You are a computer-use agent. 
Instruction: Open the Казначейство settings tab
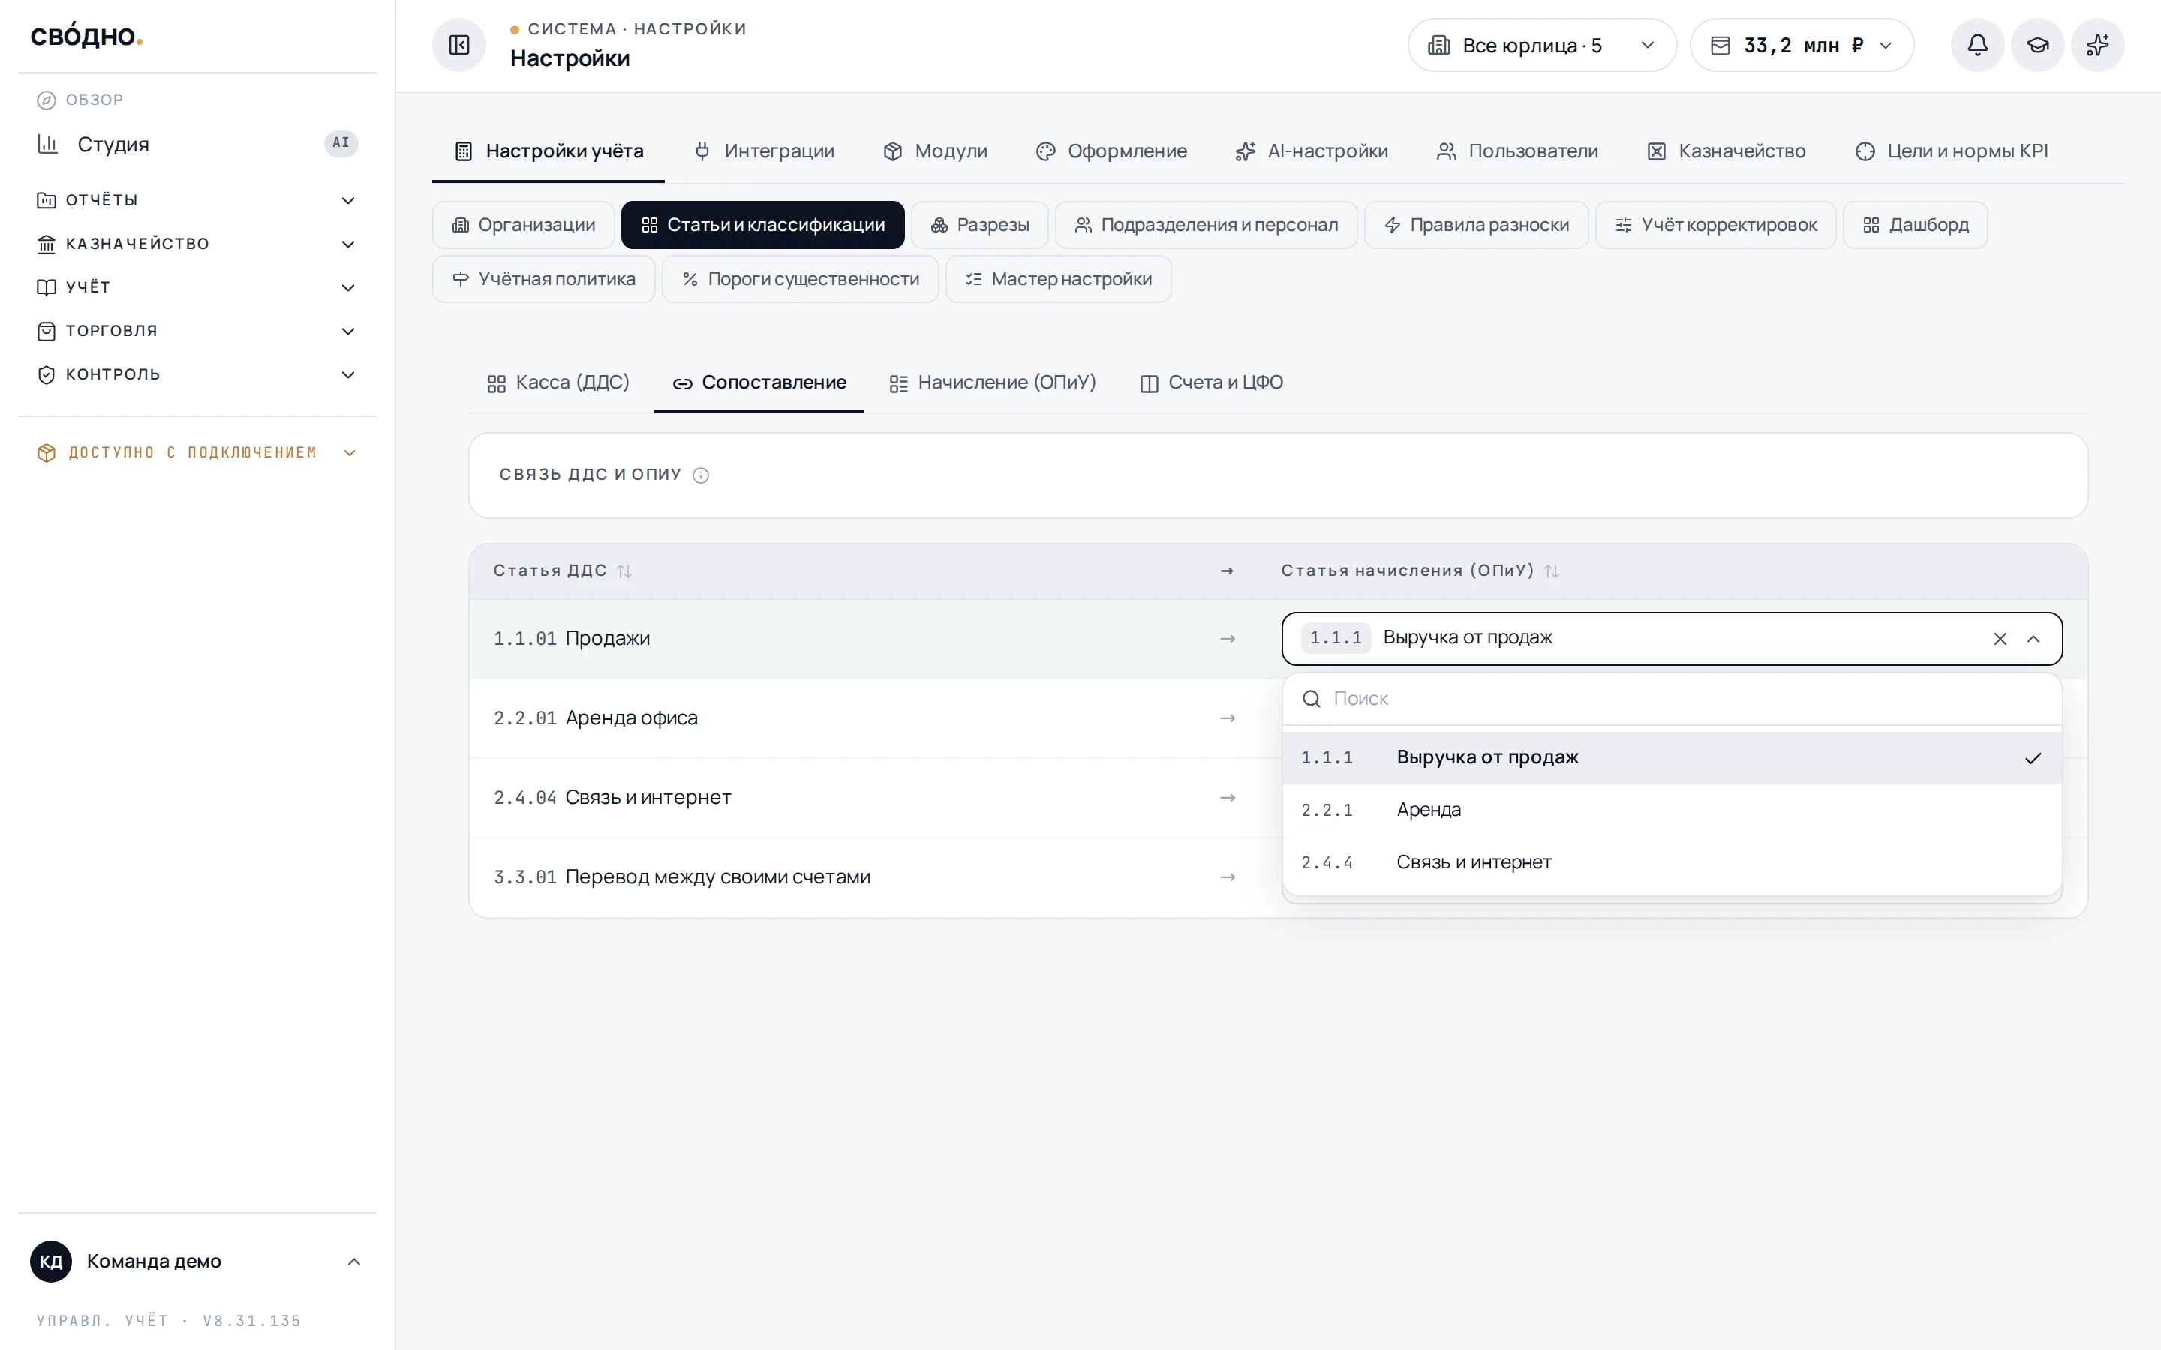tap(1726, 151)
